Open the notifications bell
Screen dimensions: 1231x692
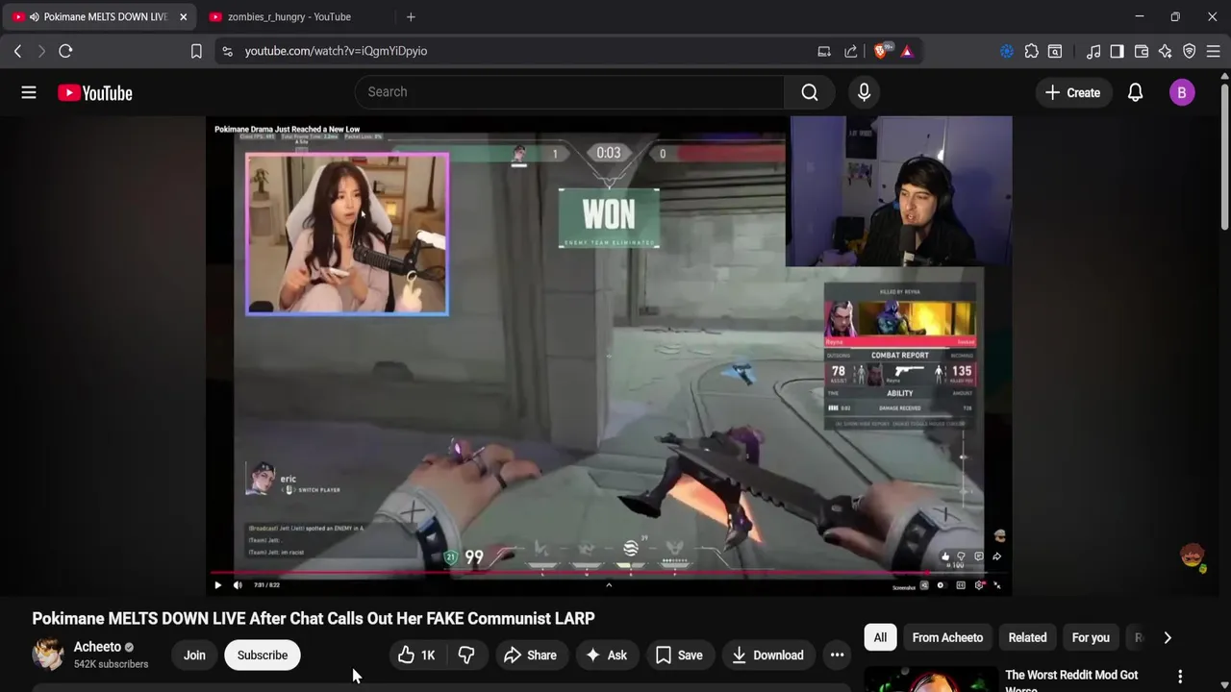click(x=1135, y=92)
